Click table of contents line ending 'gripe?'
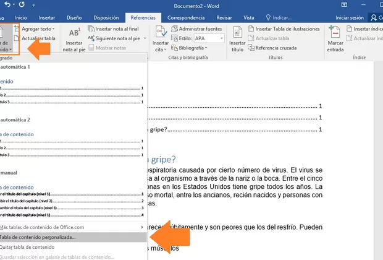The height and width of the screenshot is (260, 383). (x=235, y=129)
